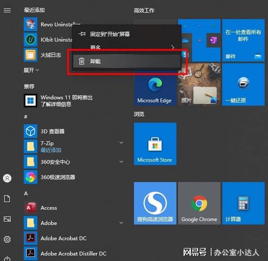Click the A alphabet section header
Screen dimensions: 268x261
pos(26,194)
